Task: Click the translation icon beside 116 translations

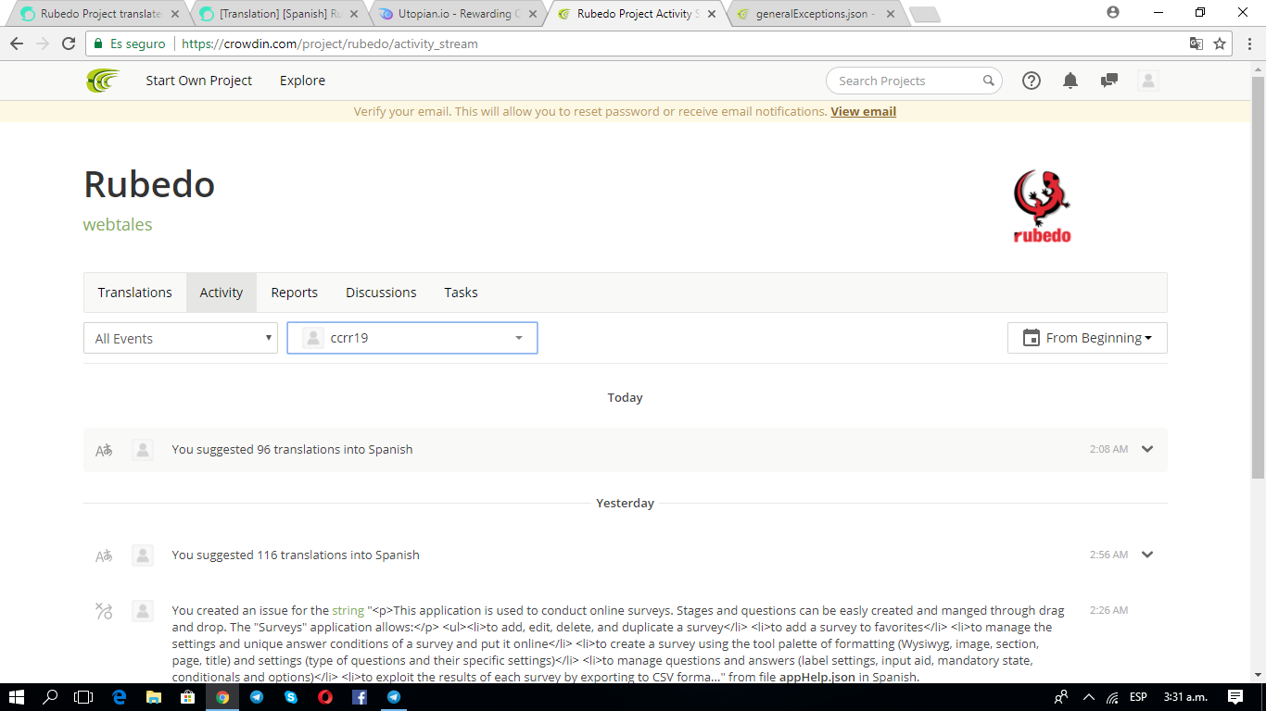Action: coord(104,555)
